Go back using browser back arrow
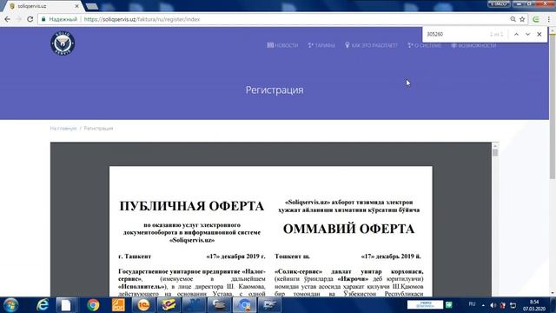The image size is (556, 313). tap(7, 19)
